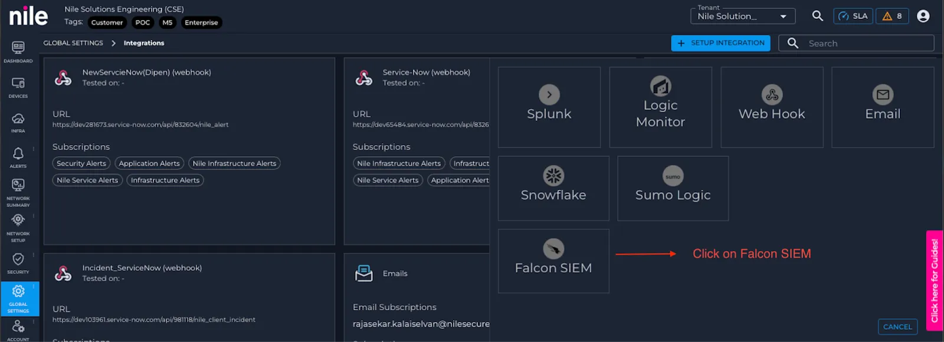Screen dimensions: 944x342
Task: Click the Service-Now webhook card title
Action: click(x=427, y=73)
